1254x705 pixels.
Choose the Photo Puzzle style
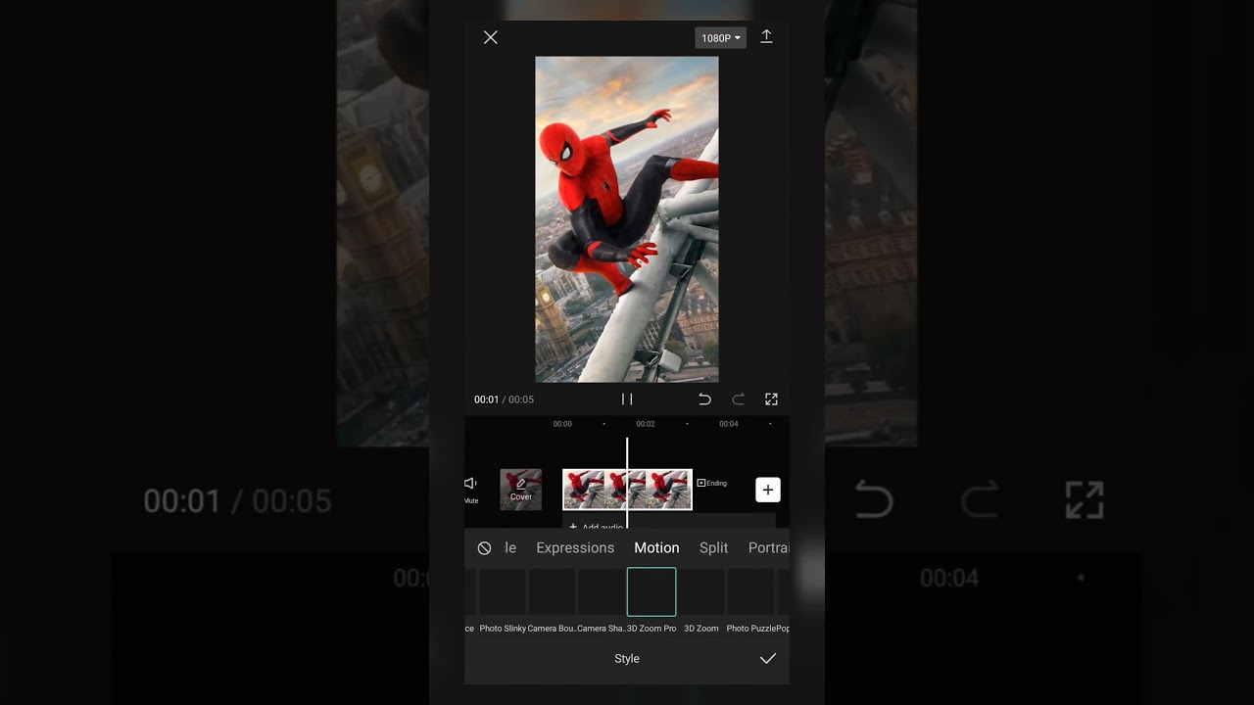pos(750,599)
